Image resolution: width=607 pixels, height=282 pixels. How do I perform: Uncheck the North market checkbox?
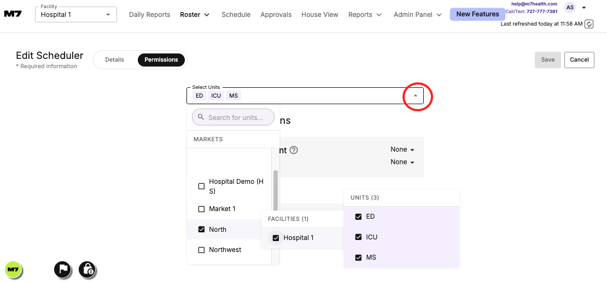click(201, 230)
